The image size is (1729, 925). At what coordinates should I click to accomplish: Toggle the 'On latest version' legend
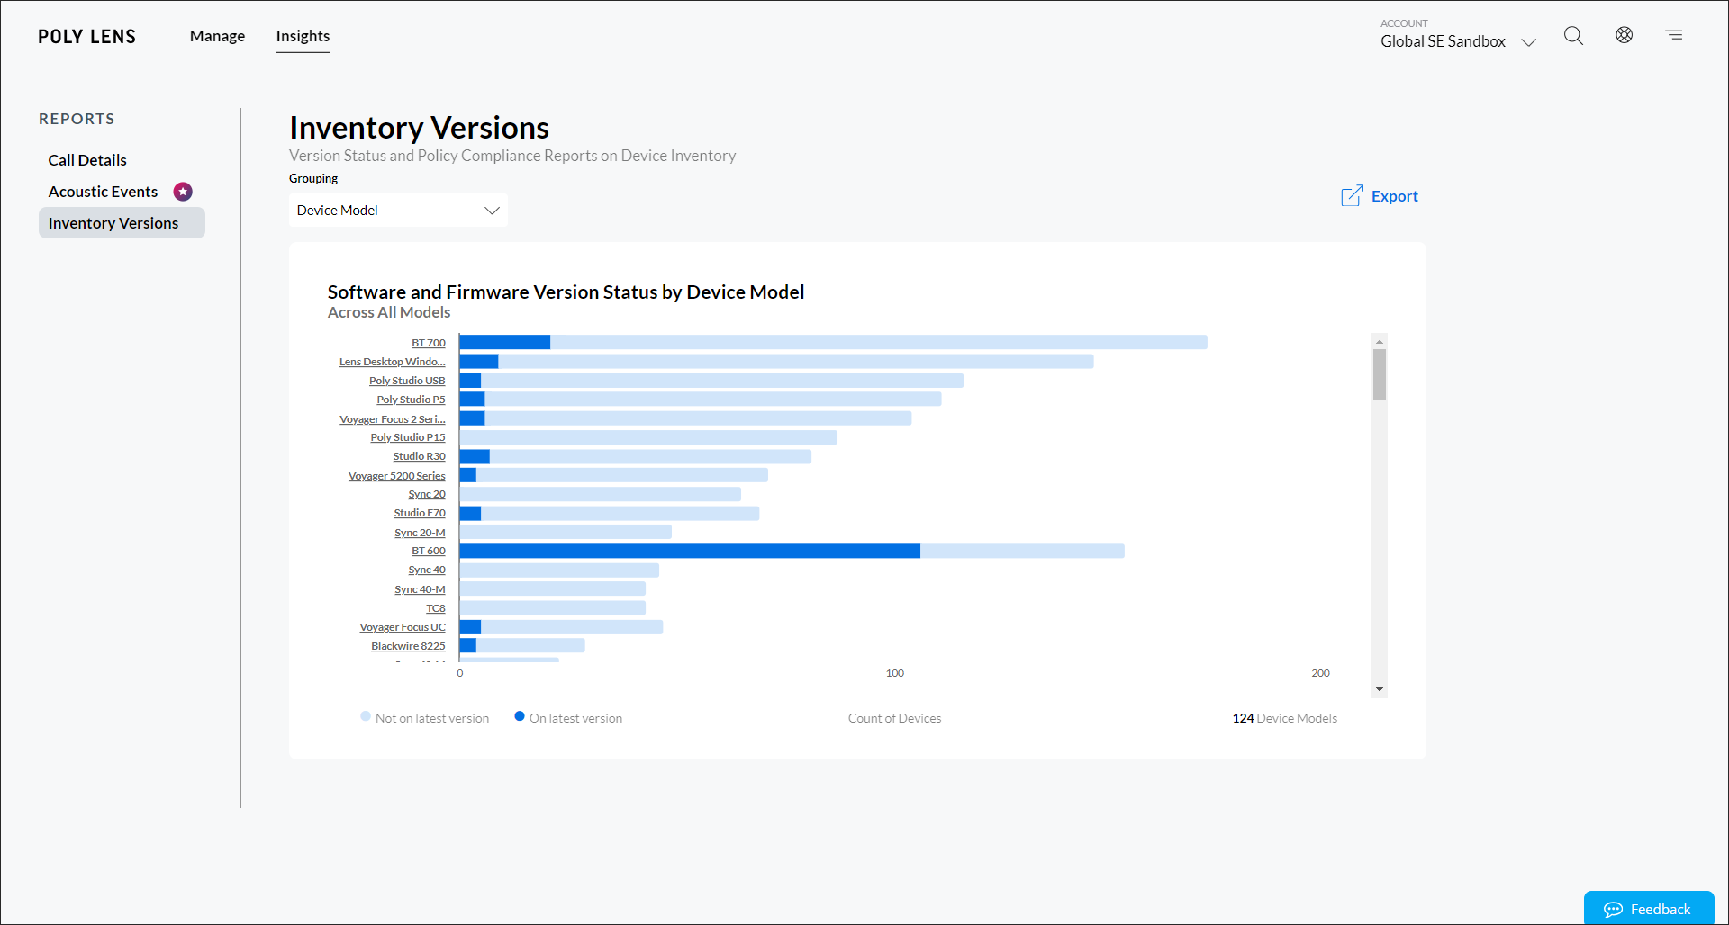pos(566,717)
